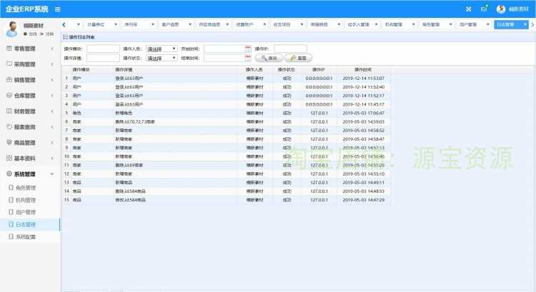Image resolution: width=536 pixels, height=292 pixels.
Task: Select the row dated 2019-05-03 17:06:47
Action: (226, 113)
